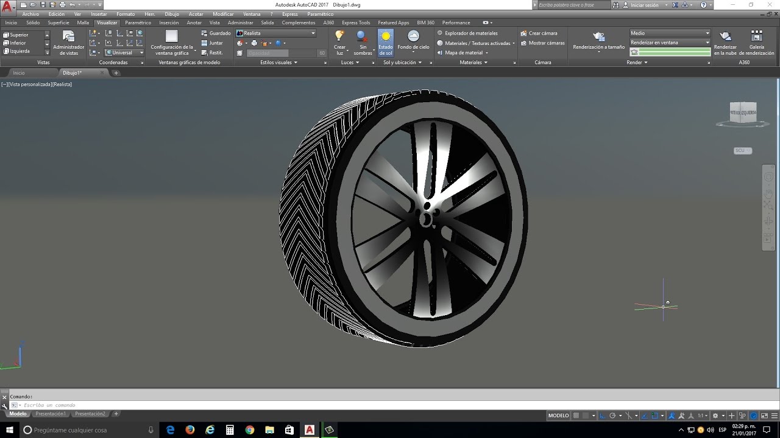Click the workspace gear icon in status bar
Image resolution: width=780 pixels, height=438 pixels.
tap(715, 415)
